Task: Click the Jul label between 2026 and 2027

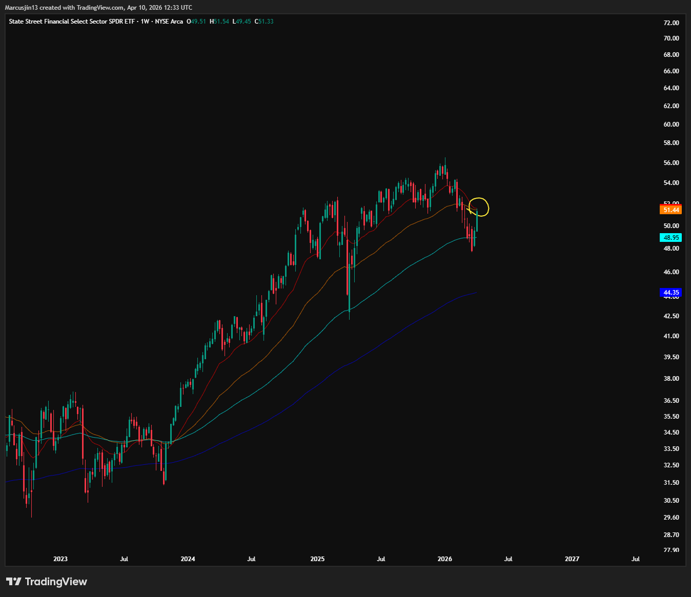Action: (508, 559)
